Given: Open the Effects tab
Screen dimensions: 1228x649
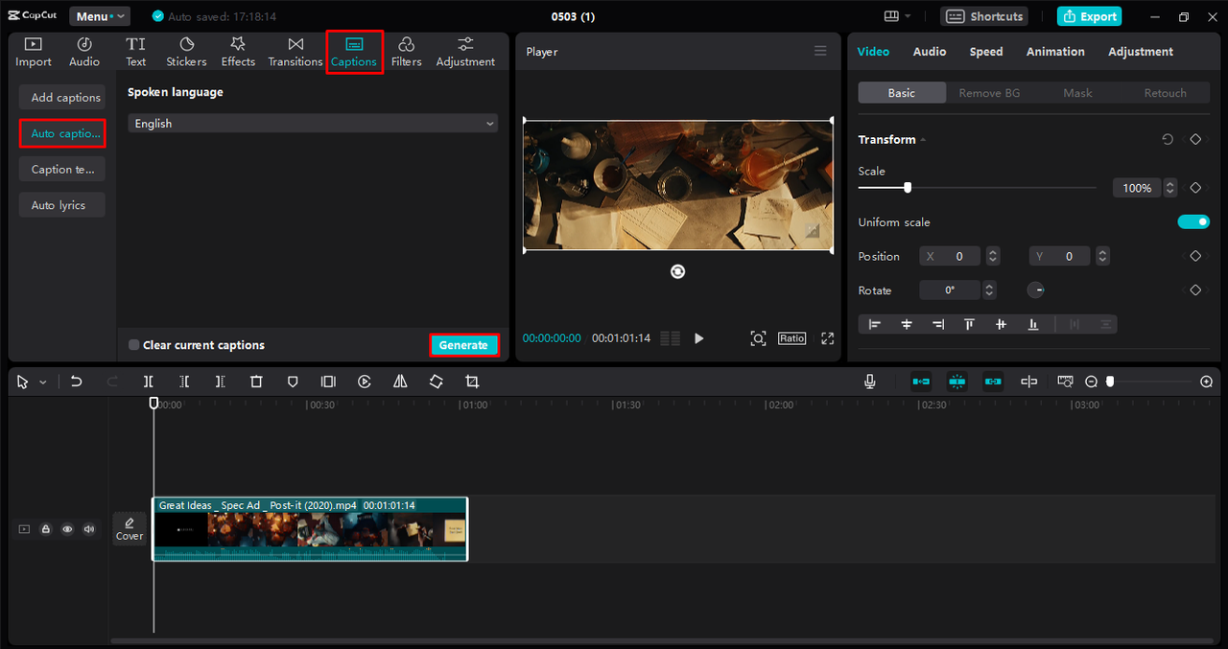Looking at the screenshot, I should 238,52.
